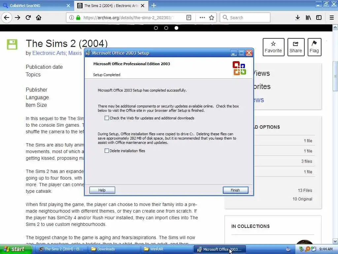Click Help in Office Setup dialog
This screenshot has width=338, height=254.
point(102,190)
